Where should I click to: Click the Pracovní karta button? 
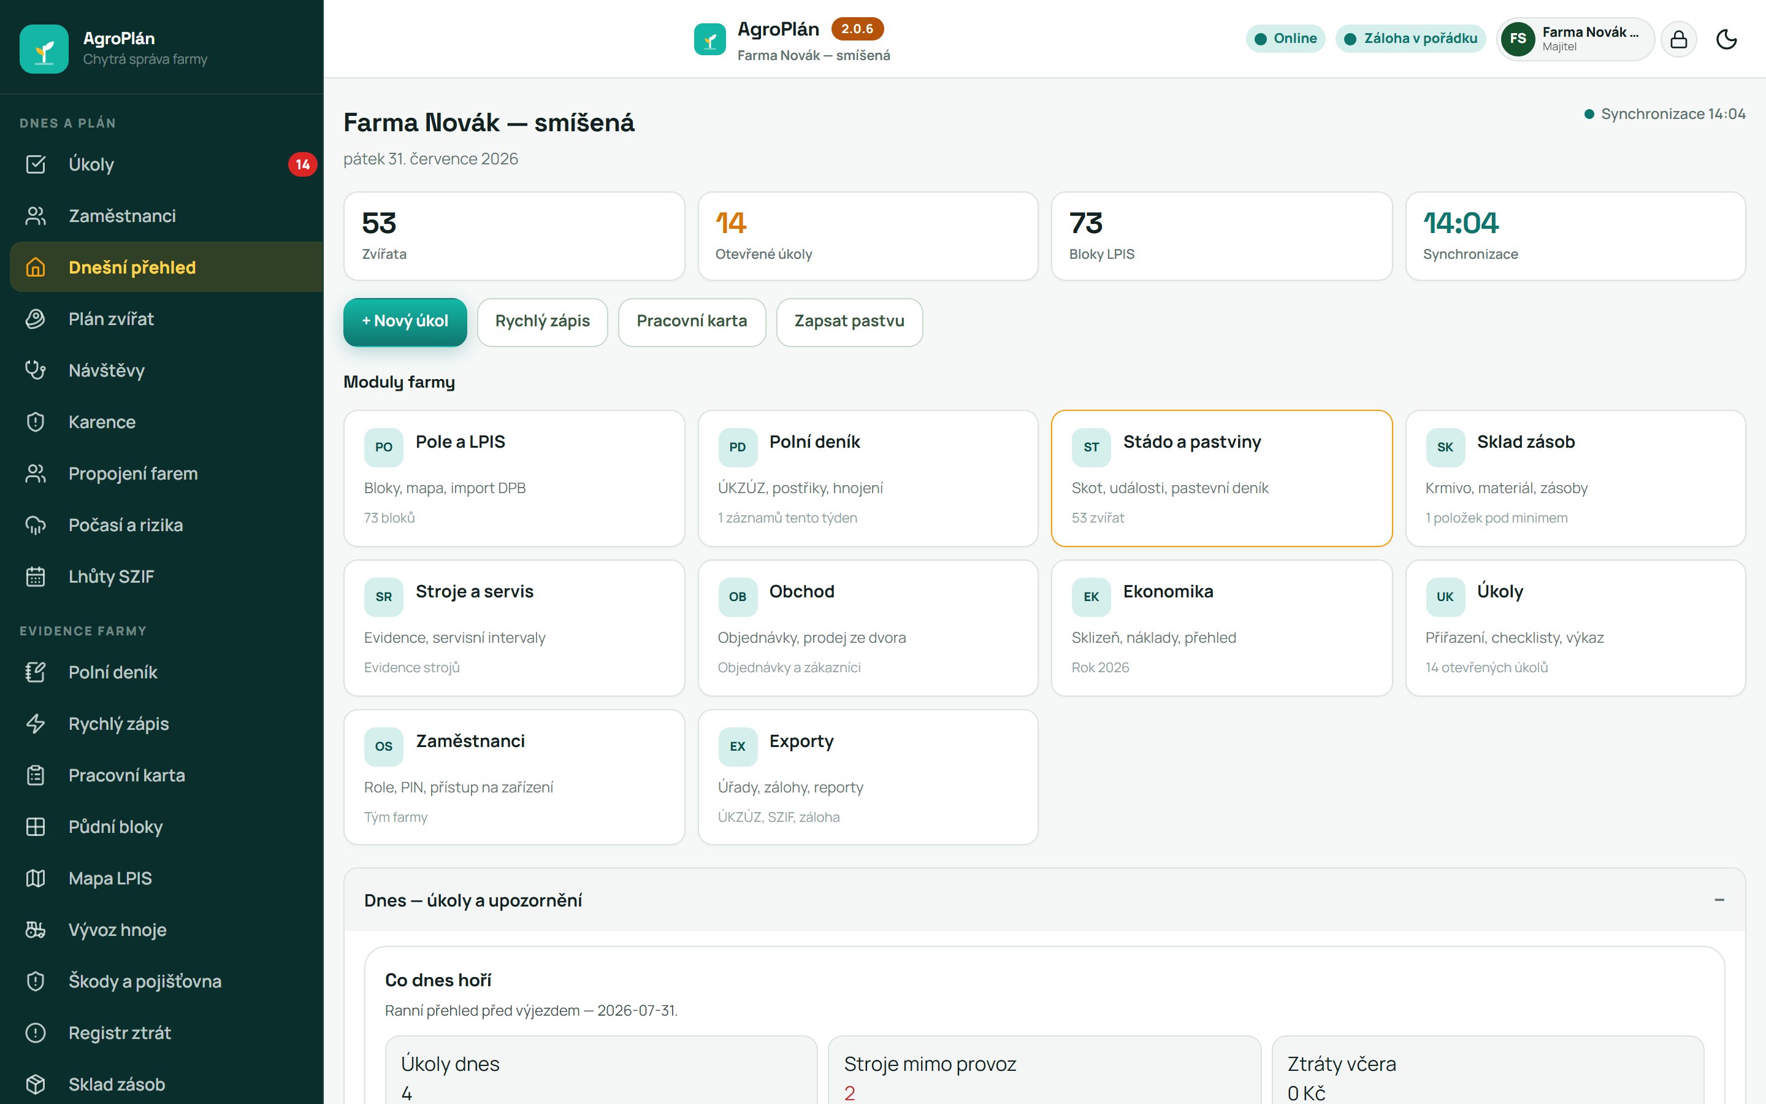(692, 321)
